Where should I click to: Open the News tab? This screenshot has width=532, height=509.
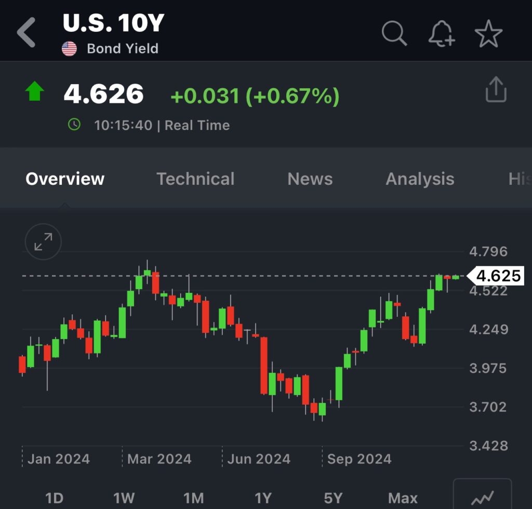point(310,179)
